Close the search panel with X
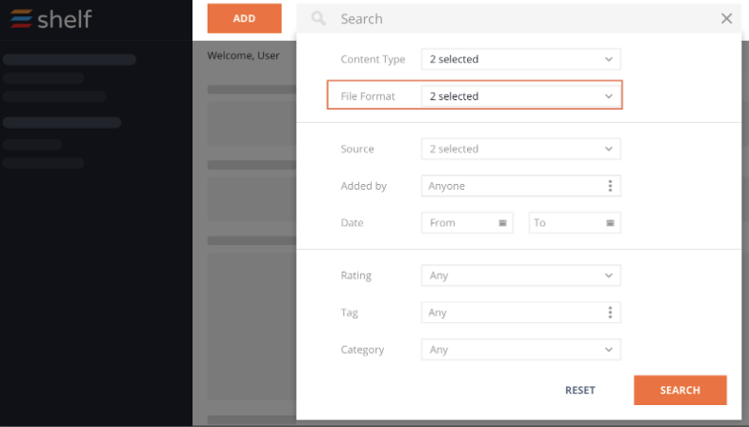Screen dimensions: 749x427 tap(726, 19)
